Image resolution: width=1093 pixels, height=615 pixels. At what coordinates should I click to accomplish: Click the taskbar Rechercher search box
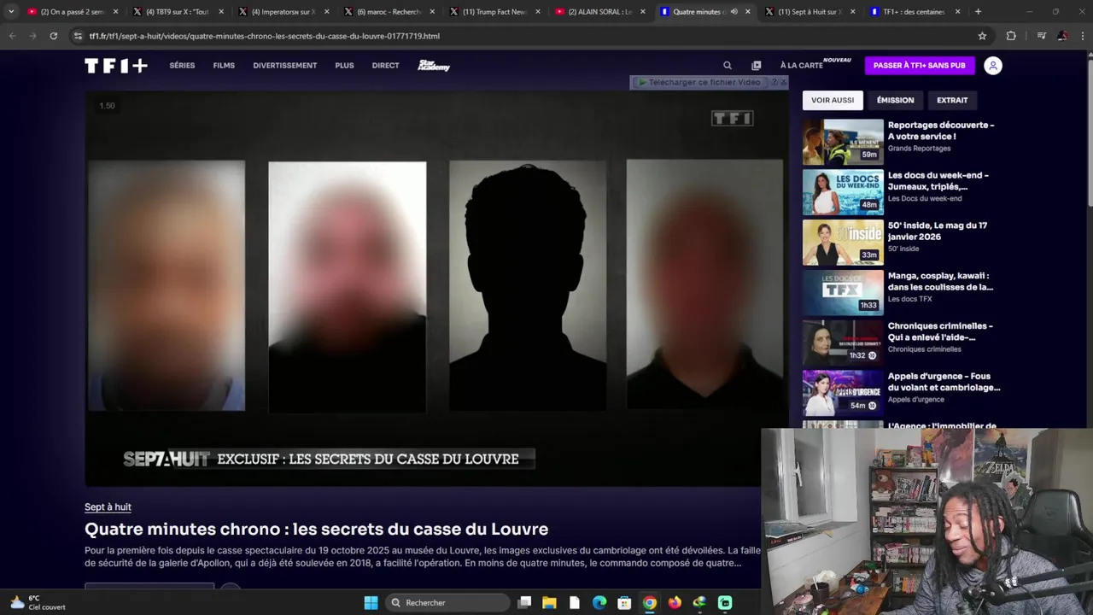[x=447, y=602]
